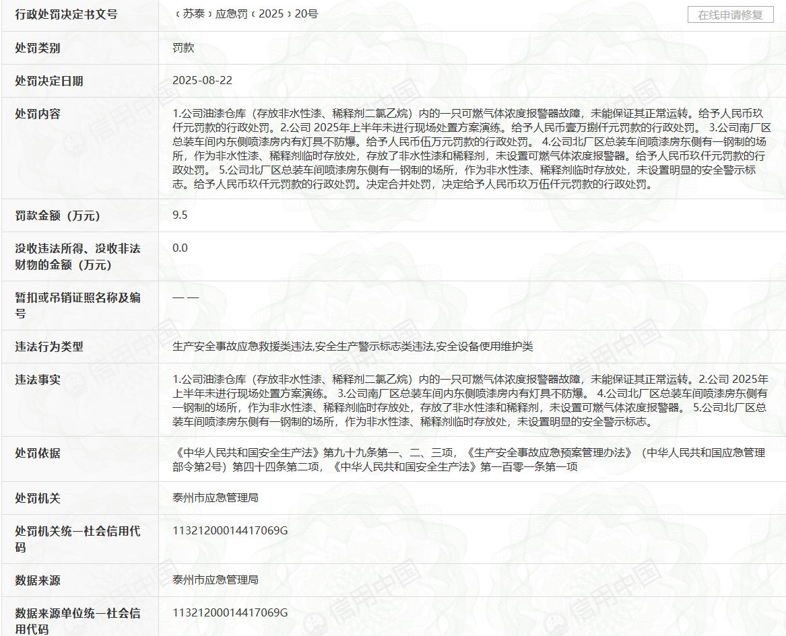The image size is (786, 636).
Task: Click the 在线申请修复 button
Action: (730, 15)
